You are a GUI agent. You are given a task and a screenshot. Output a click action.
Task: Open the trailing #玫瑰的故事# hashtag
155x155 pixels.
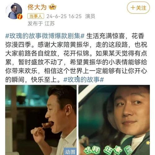[x=84, y=80]
